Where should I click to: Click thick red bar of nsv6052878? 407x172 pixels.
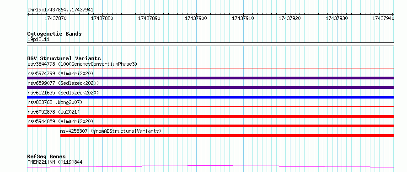[210, 116]
